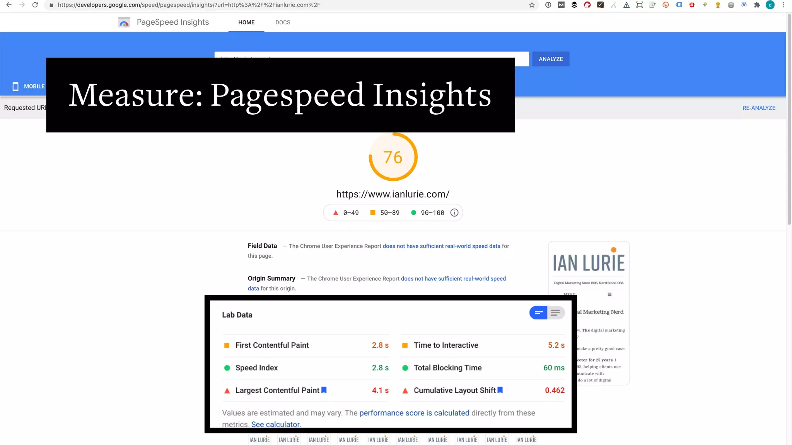Click the 76 performance score gauge

click(x=393, y=157)
